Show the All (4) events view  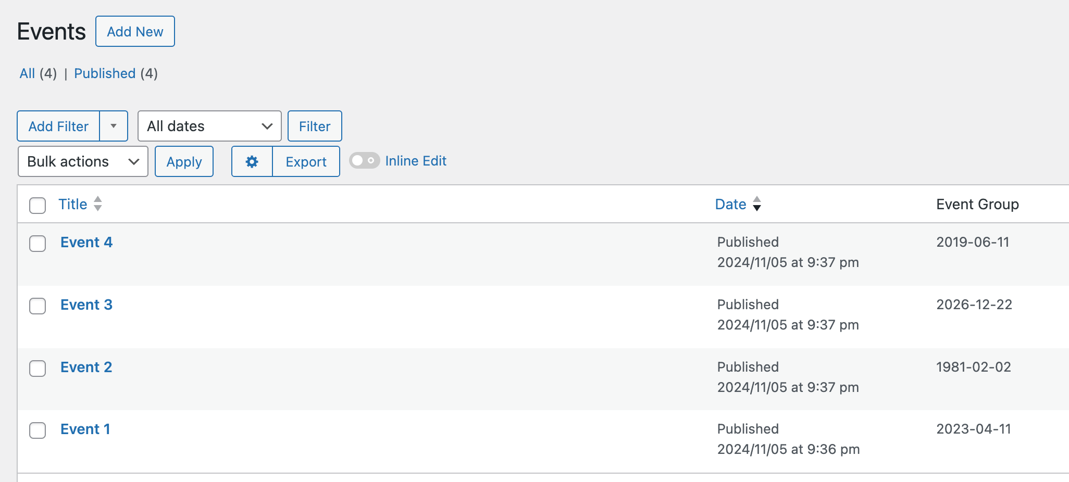(27, 73)
